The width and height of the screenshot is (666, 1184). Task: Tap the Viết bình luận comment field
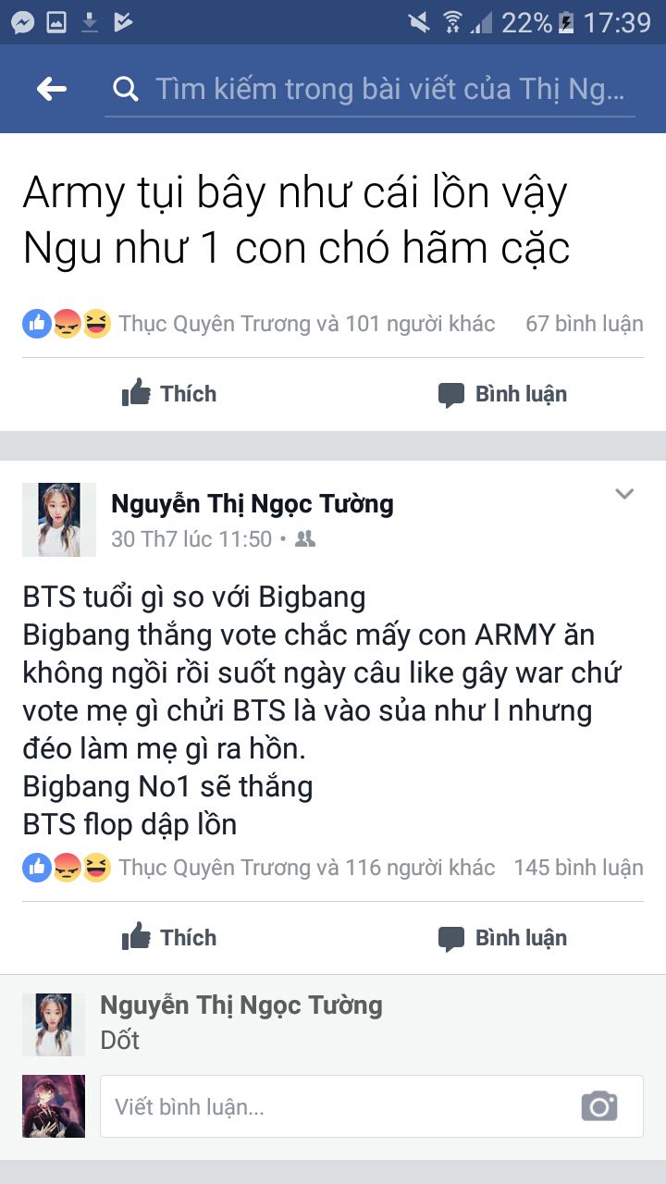click(371, 1106)
